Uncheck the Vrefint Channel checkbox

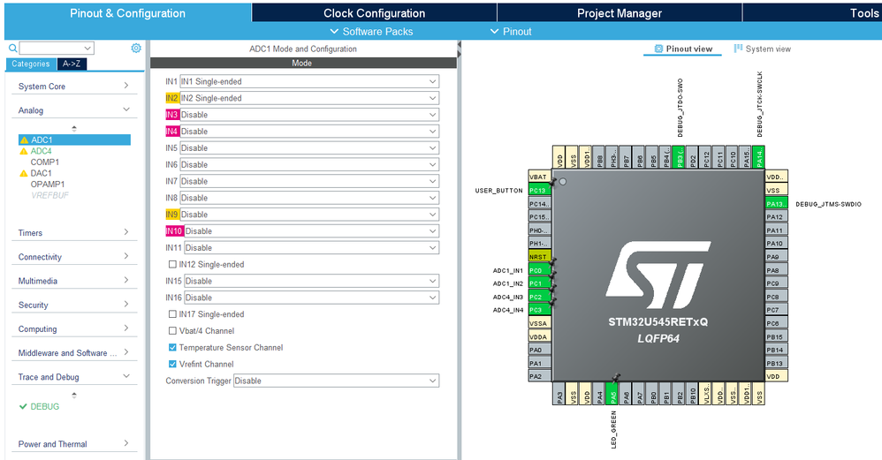172,364
